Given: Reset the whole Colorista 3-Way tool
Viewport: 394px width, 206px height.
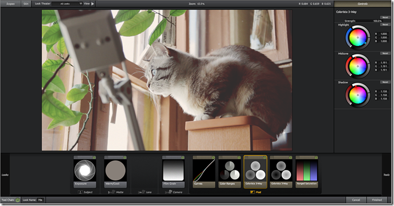Looking at the screenshot, I should pos(385,17).
